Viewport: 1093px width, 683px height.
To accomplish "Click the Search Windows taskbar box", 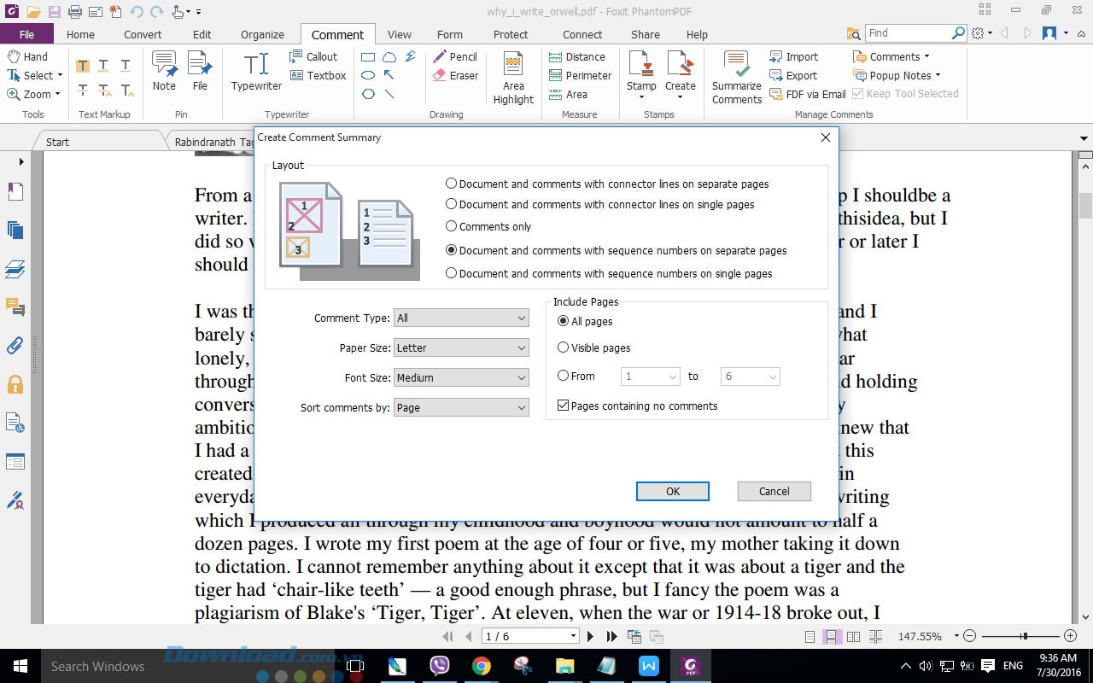I will click(97, 666).
